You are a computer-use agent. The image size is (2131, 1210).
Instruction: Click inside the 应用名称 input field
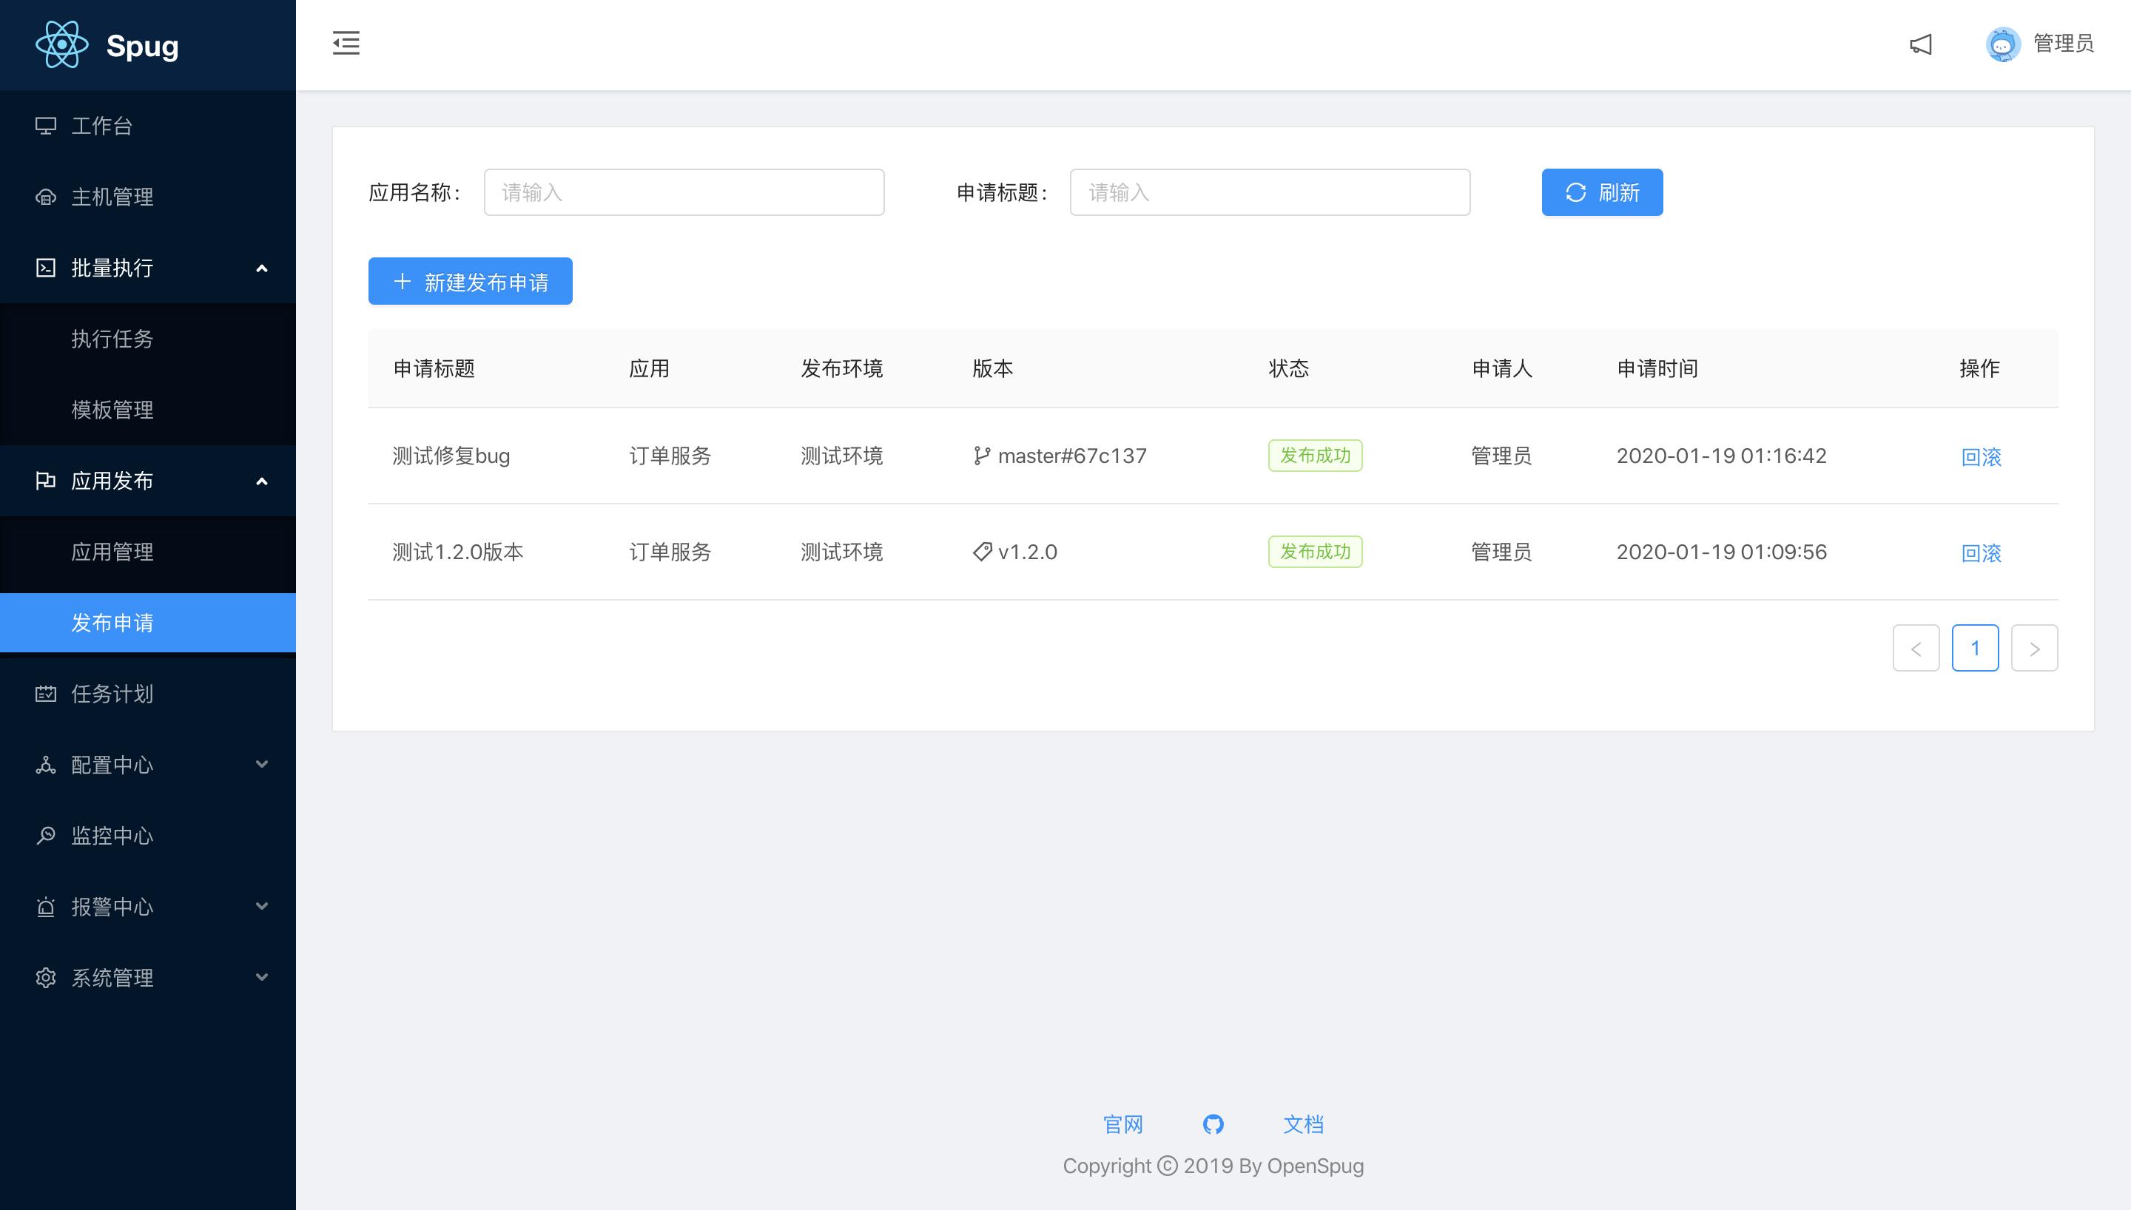683,192
